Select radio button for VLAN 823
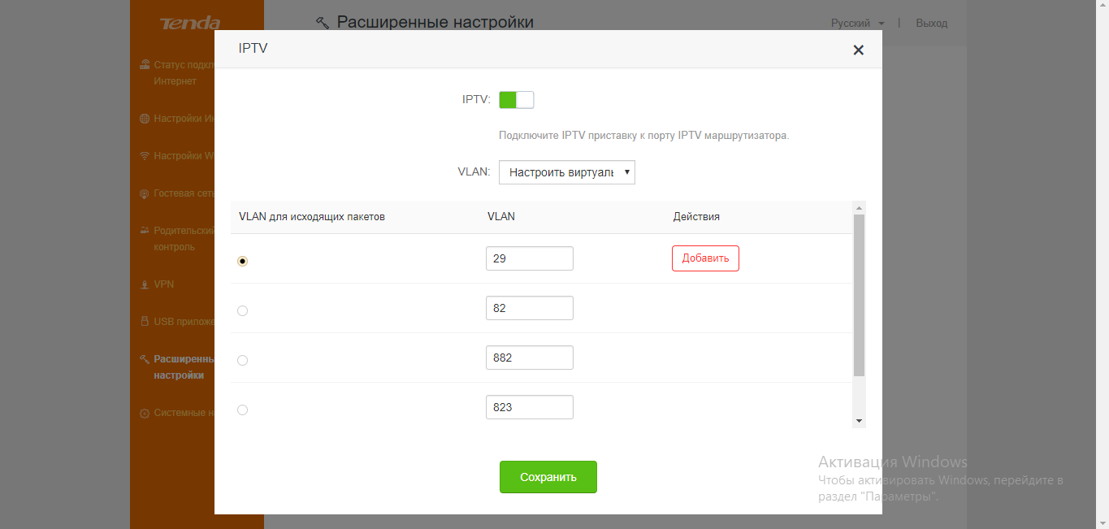The image size is (1109, 529). [242, 410]
